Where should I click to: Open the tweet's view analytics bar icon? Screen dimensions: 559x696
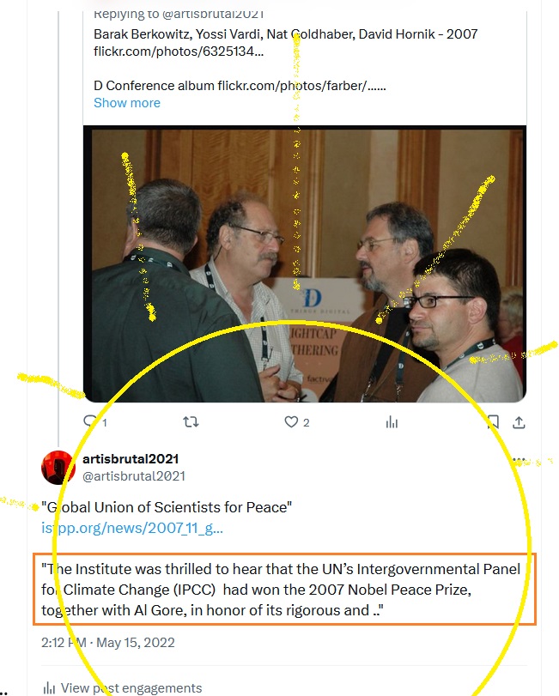click(392, 421)
